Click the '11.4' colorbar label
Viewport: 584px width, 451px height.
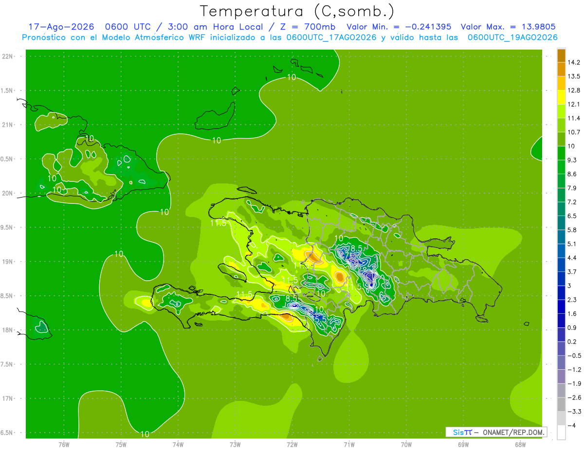[x=574, y=118]
